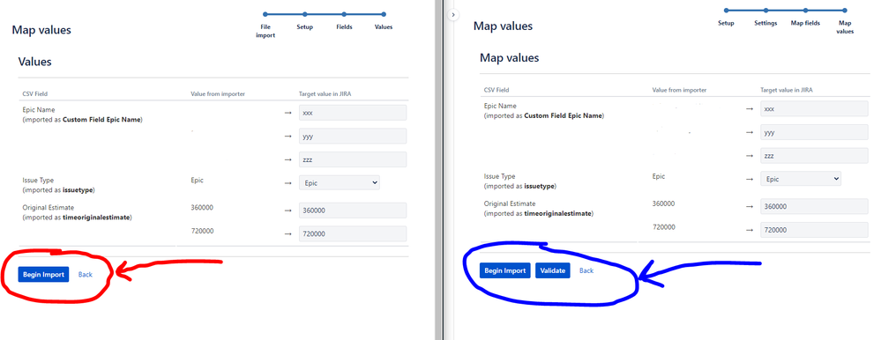
Task: Click the Validate button
Action: (552, 270)
